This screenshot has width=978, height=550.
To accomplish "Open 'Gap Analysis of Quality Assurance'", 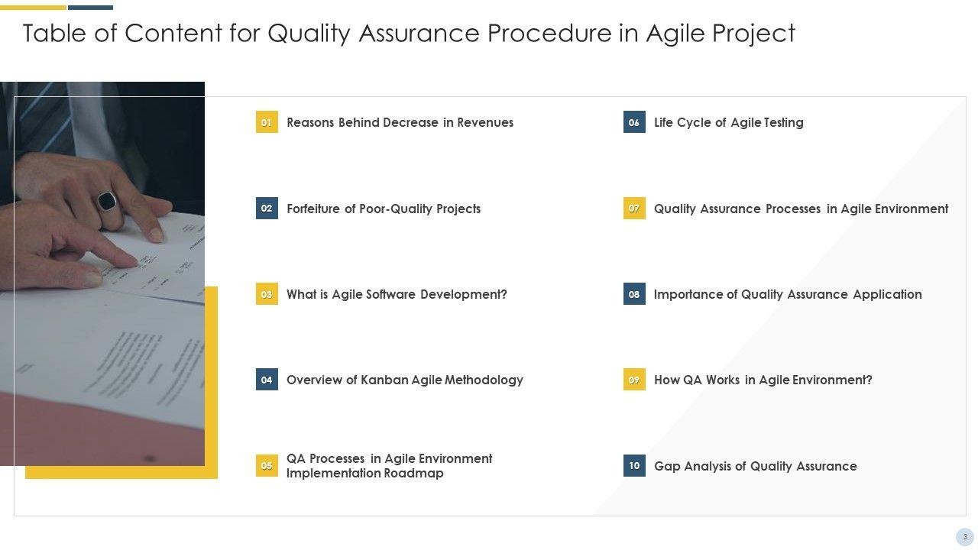I will click(756, 466).
